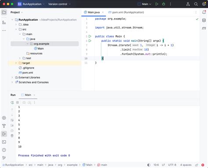Click the line position 10:6 indicator
Viewport: 208px width, 168px height.
click(x=156, y=165)
